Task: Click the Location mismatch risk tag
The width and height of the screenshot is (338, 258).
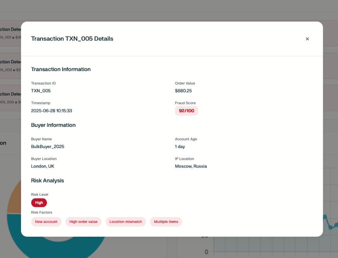Action: click(126, 222)
